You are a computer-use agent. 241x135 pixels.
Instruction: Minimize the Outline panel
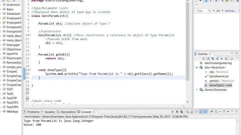[232, 53]
